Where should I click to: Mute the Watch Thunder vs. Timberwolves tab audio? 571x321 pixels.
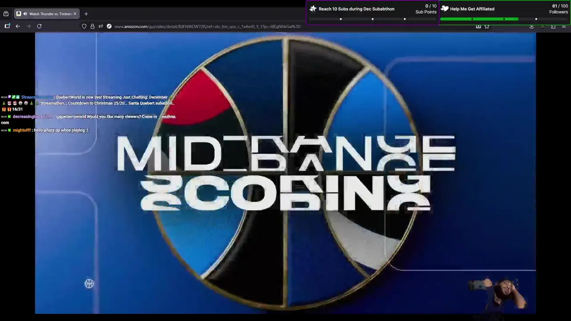click(25, 14)
